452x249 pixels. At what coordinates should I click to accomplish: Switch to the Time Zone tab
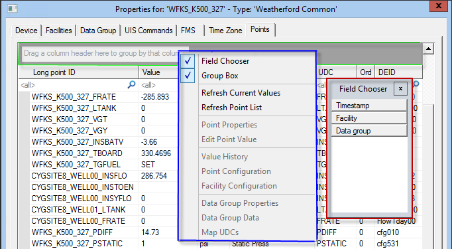point(225,31)
